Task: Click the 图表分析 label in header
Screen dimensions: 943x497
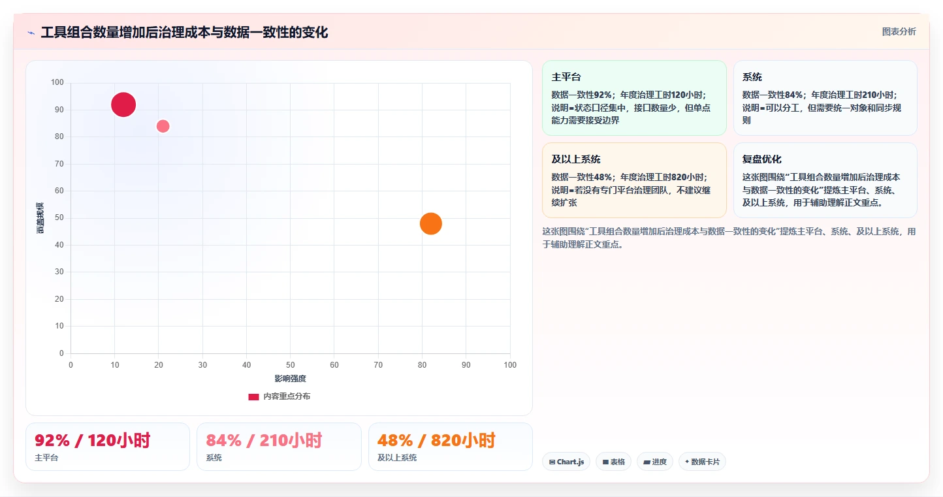Action: click(899, 31)
